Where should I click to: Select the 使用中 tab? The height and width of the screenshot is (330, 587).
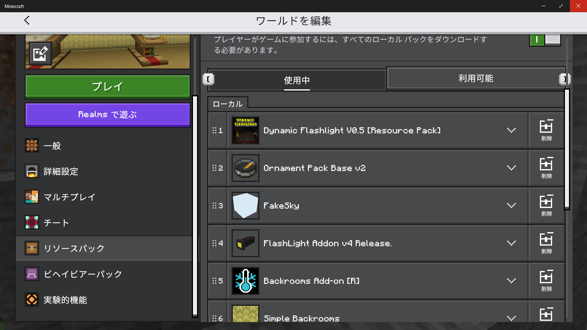(296, 80)
